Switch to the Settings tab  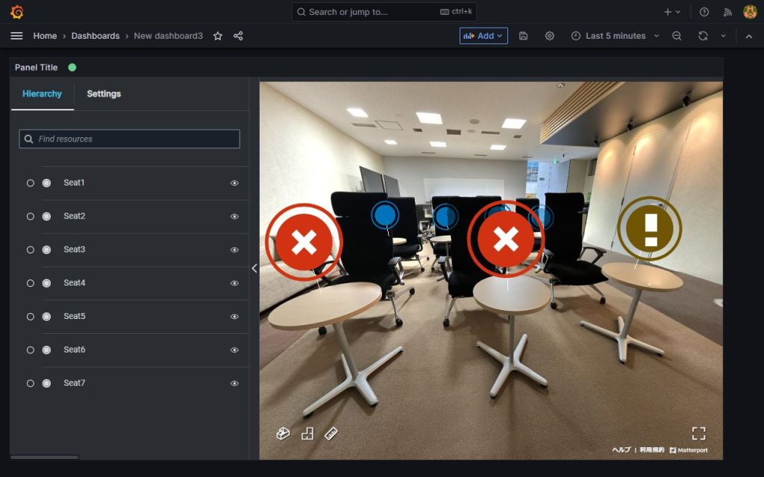click(104, 94)
